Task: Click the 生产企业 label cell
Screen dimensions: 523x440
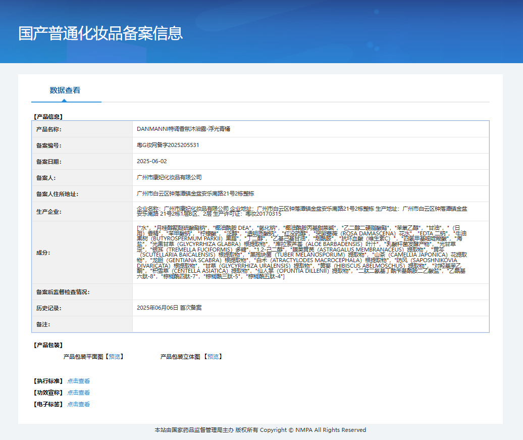Action: click(82, 212)
